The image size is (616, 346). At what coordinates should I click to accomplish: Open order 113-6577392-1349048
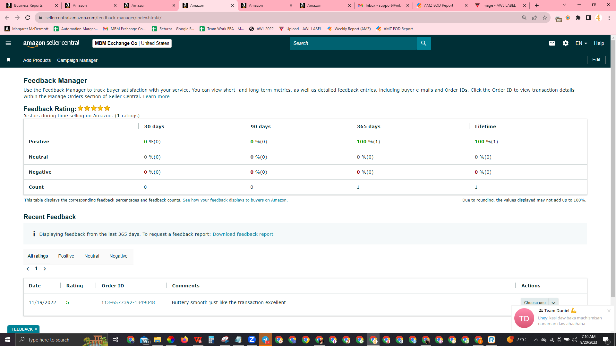pyautogui.click(x=128, y=302)
